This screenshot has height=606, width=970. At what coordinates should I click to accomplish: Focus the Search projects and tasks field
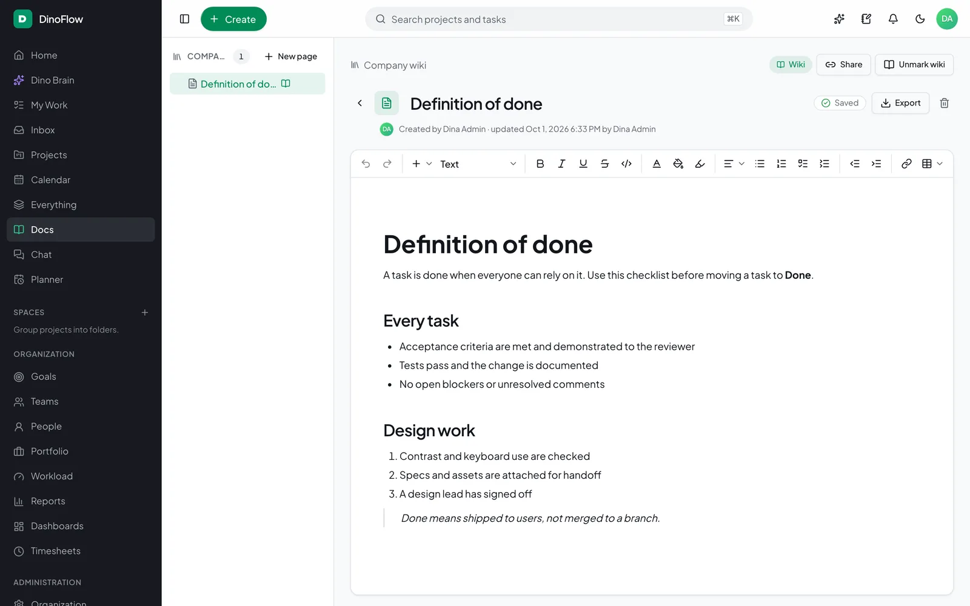pos(559,19)
